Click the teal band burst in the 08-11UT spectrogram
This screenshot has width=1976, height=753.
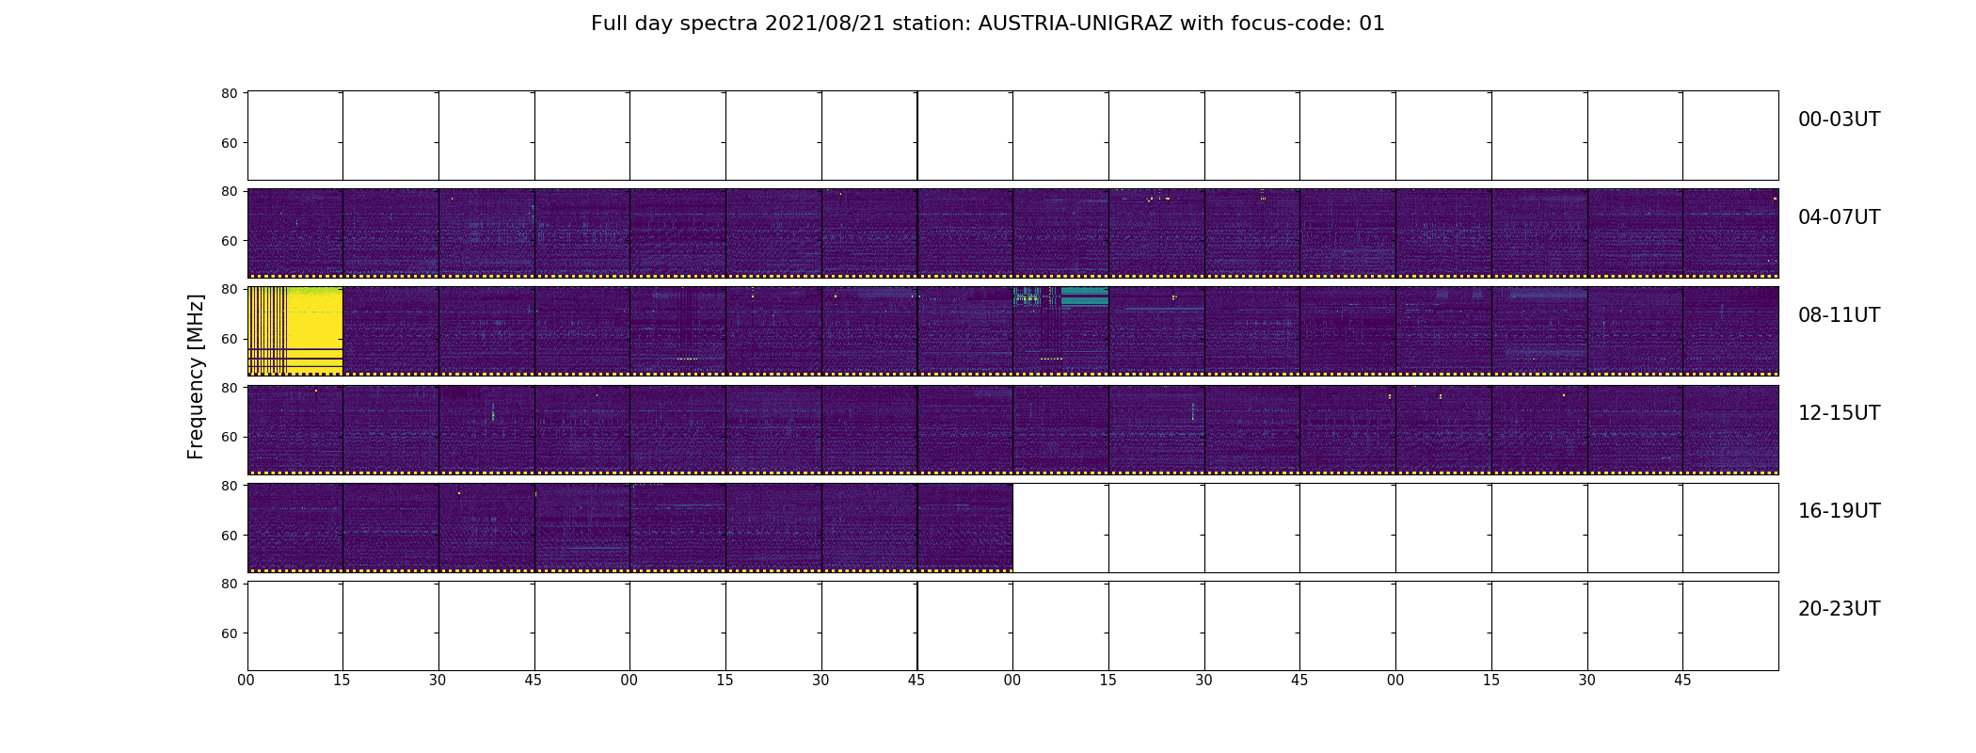[1060, 297]
